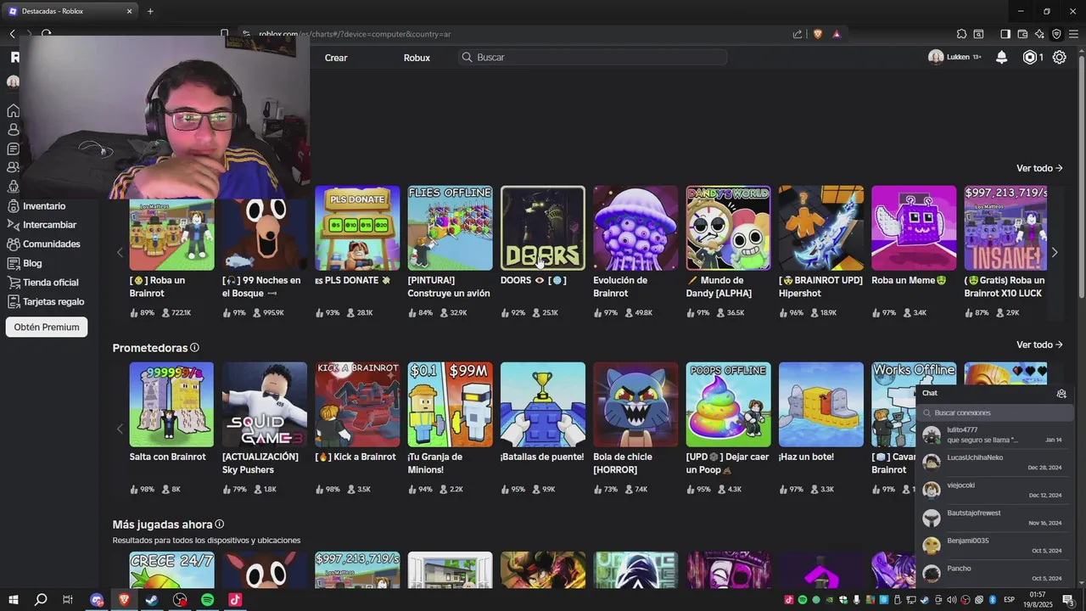The width and height of the screenshot is (1086, 611).
Task: Open Ver todo for Prometedoras
Action: click(x=1039, y=345)
